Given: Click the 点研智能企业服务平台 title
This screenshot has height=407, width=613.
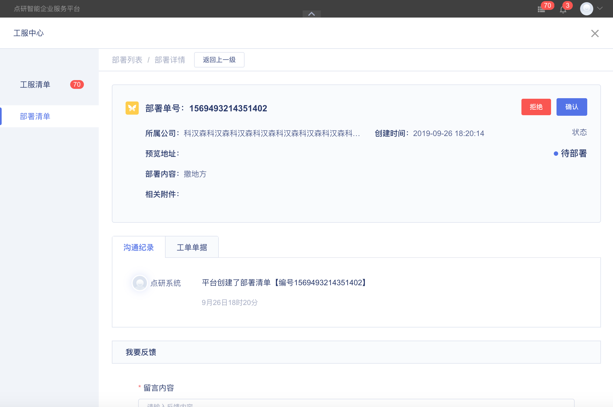Looking at the screenshot, I should [47, 9].
